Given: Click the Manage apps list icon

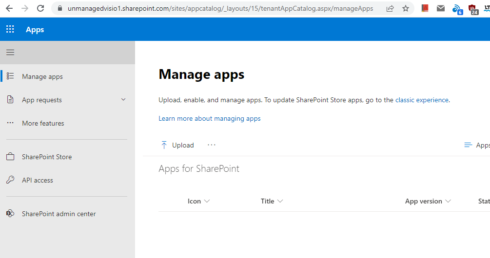Looking at the screenshot, I should [x=10, y=76].
